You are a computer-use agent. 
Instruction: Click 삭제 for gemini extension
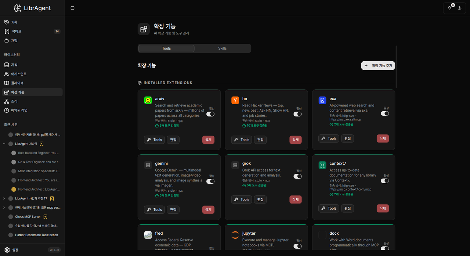pos(208,210)
